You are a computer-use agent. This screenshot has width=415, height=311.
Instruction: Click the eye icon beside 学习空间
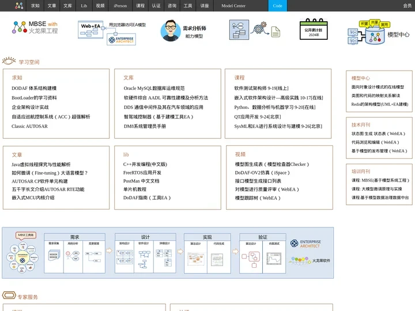[x=9, y=61]
